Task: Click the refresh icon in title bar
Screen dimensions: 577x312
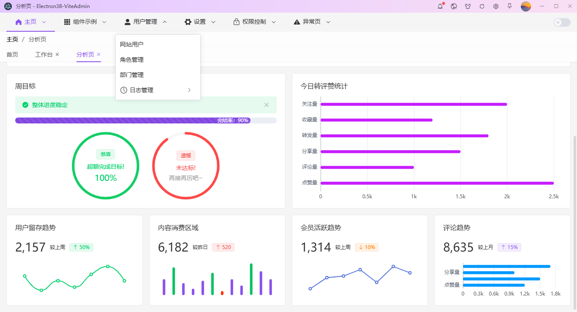Action: pos(482,6)
